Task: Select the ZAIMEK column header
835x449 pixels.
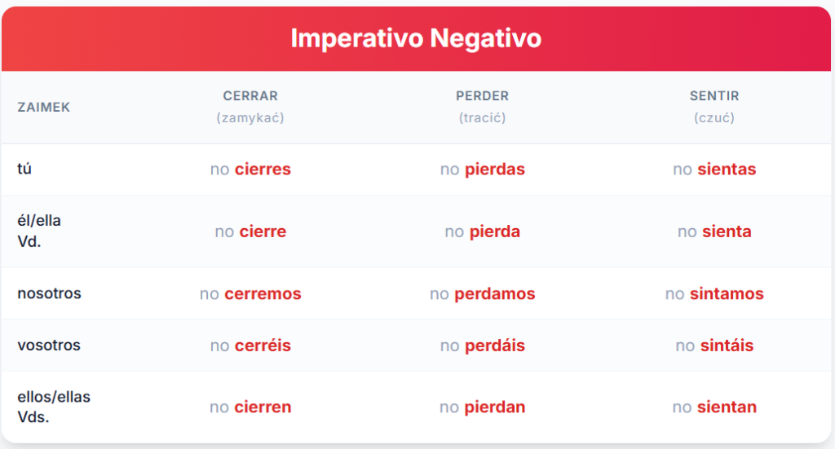Action: coord(44,107)
